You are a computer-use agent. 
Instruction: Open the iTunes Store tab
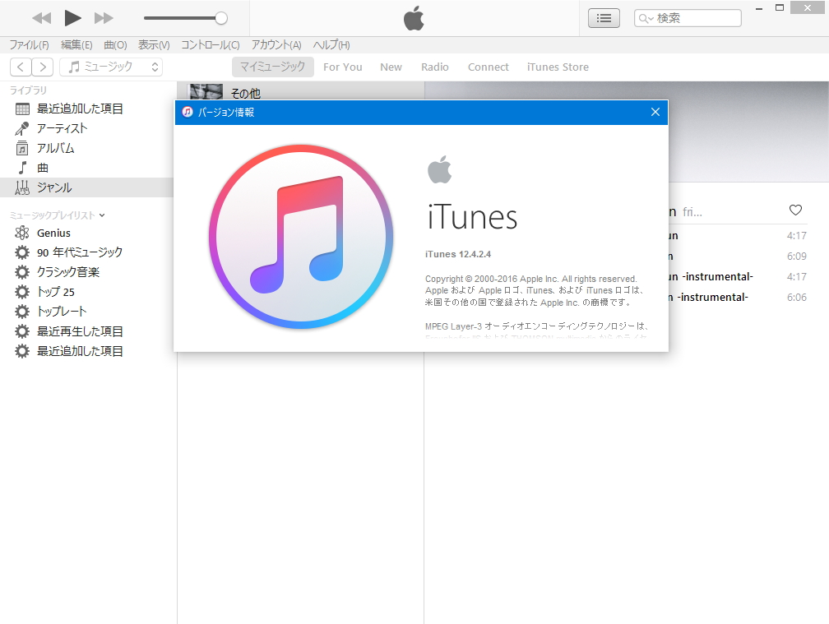[x=558, y=67]
